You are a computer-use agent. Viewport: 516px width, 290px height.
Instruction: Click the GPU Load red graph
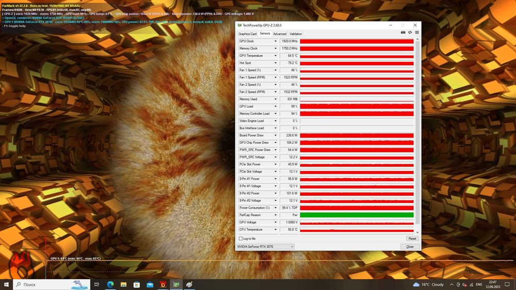[357, 106]
